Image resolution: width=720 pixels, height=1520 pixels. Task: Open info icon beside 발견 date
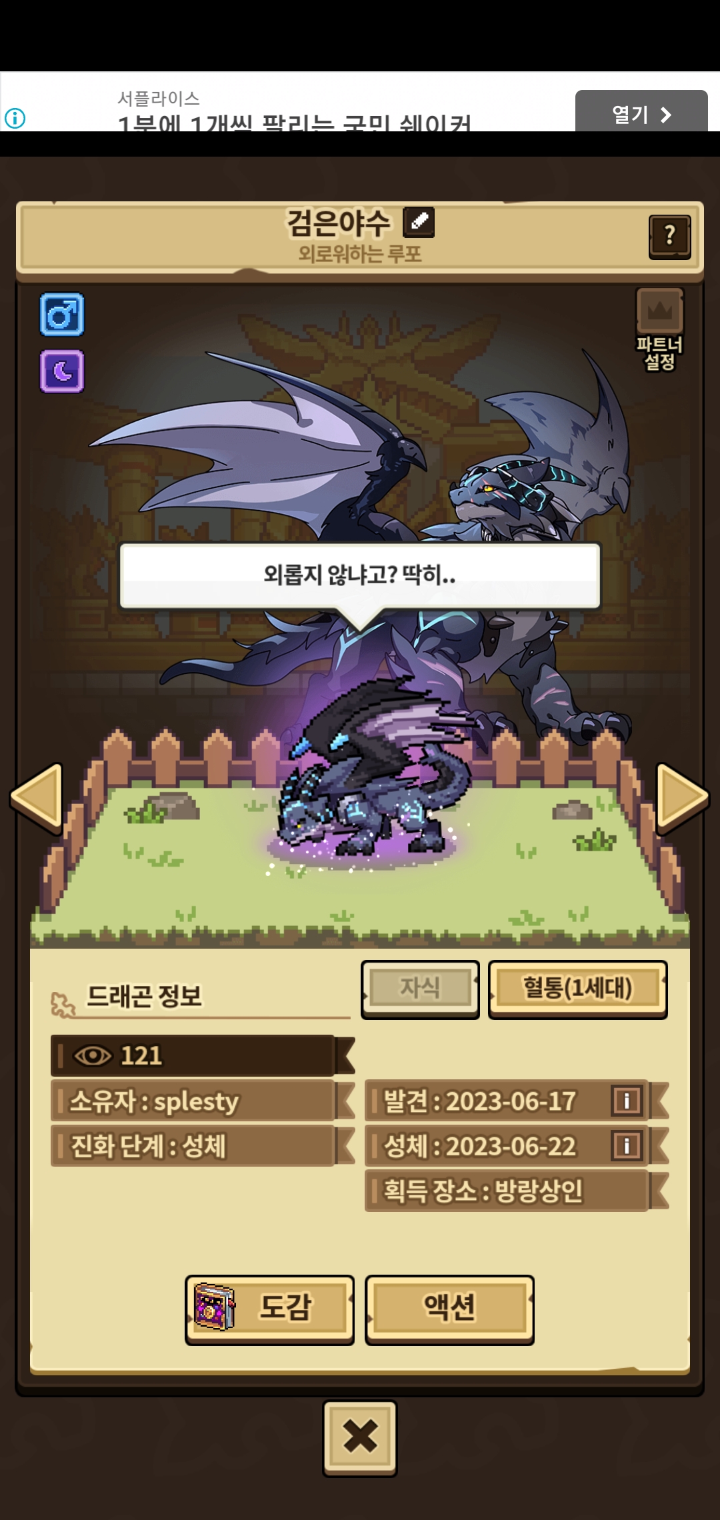626,1100
